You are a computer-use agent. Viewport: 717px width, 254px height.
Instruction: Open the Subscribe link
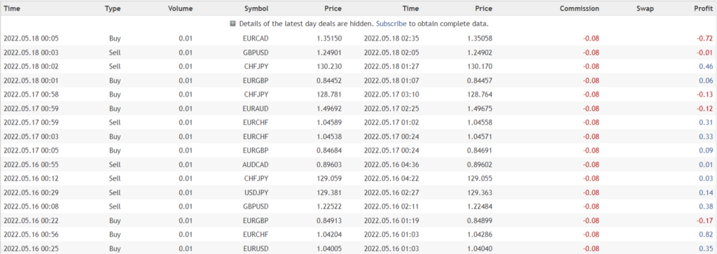391,24
